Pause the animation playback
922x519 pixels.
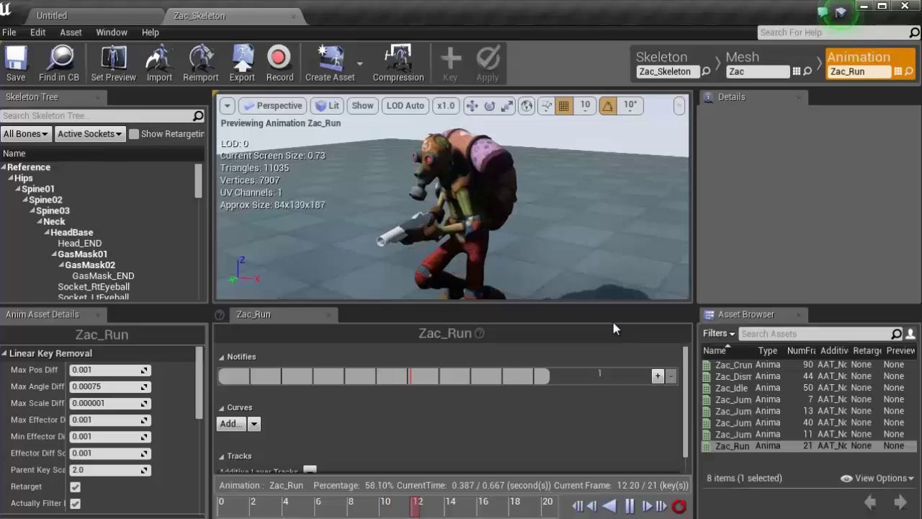[630, 507]
